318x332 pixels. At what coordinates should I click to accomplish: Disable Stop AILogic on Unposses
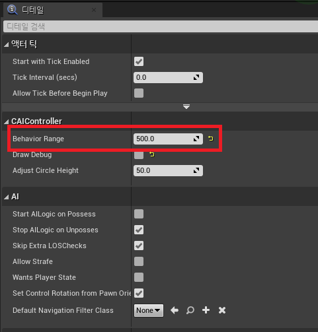(139, 230)
